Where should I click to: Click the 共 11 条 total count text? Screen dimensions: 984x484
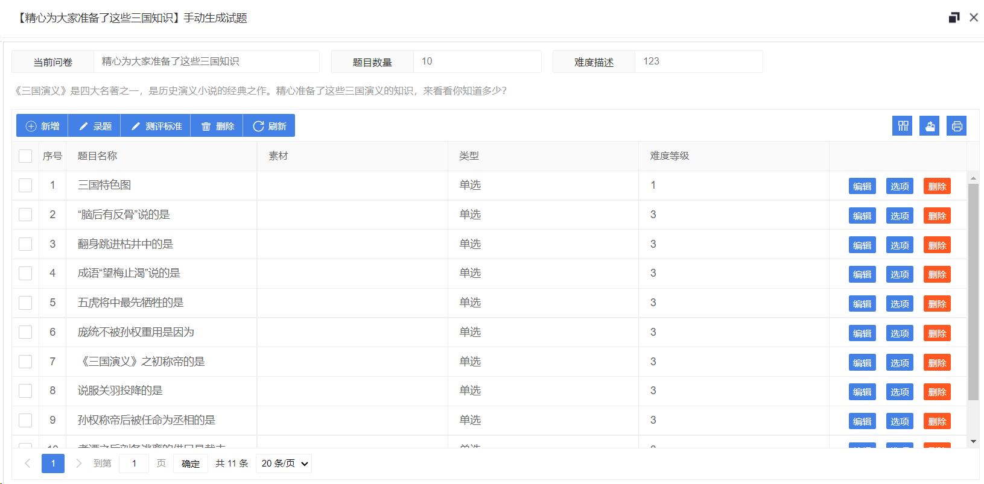coord(232,464)
